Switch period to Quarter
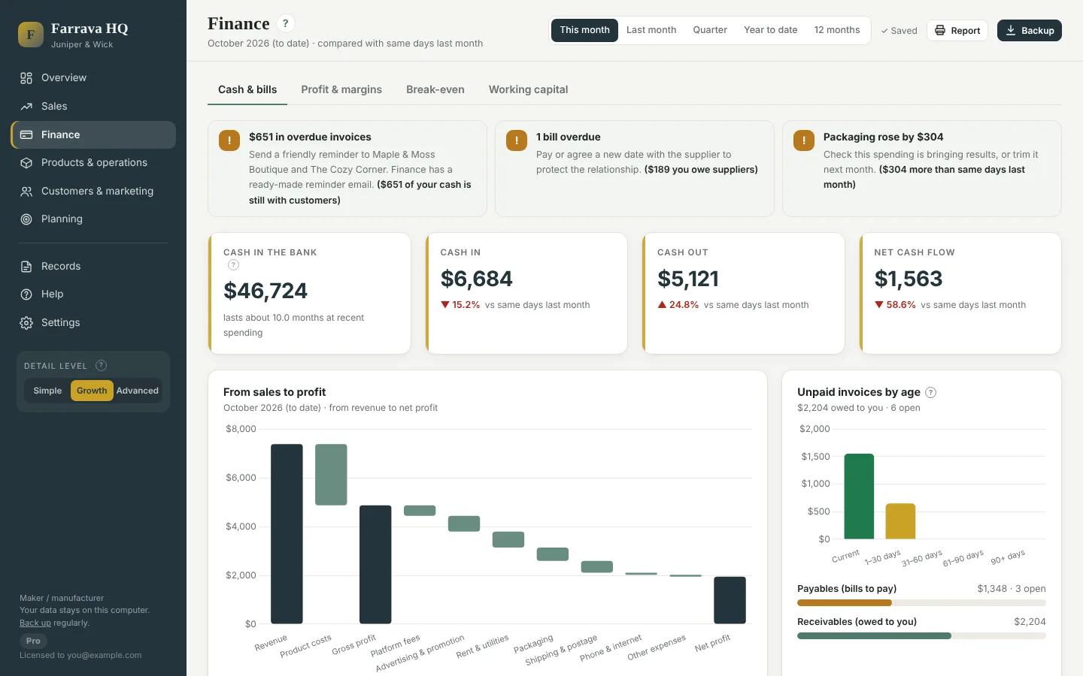 [x=710, y=30]
